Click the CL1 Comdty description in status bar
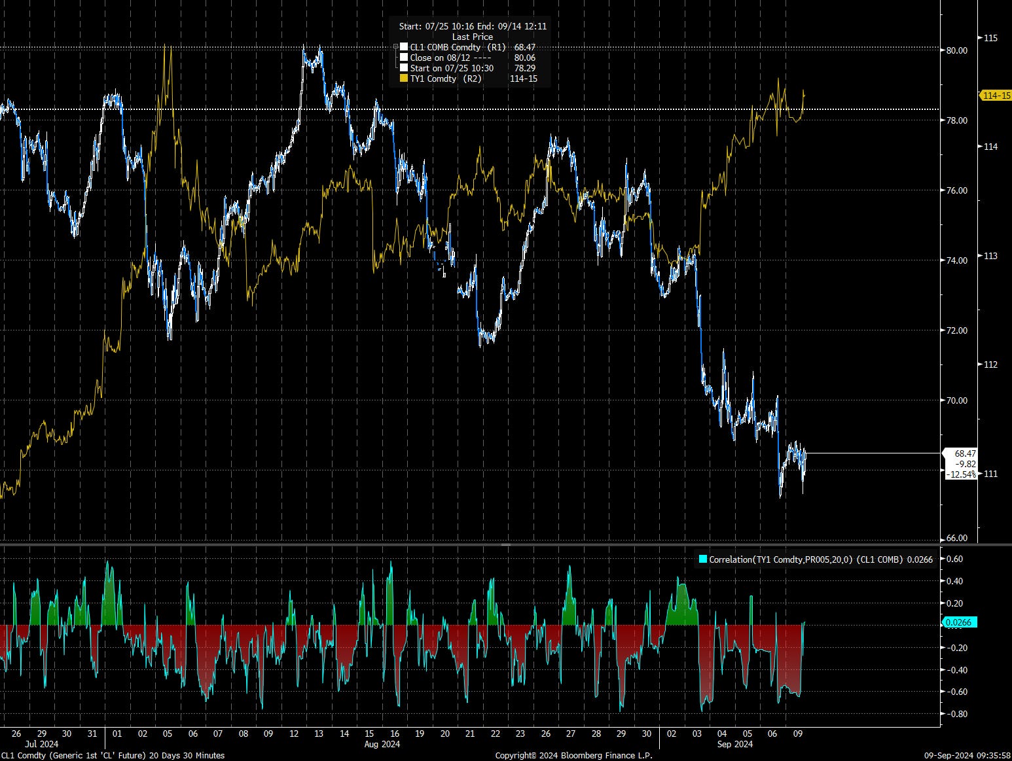1012x761 pixels. [113, 755]
